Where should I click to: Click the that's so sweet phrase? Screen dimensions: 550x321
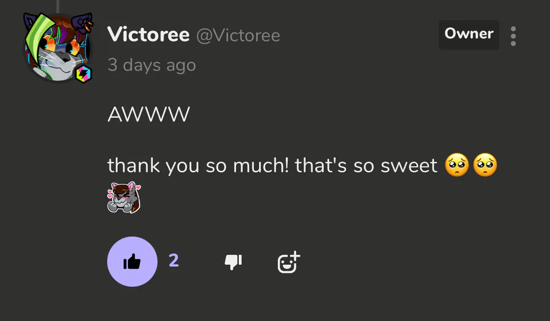tap(366, 165)
